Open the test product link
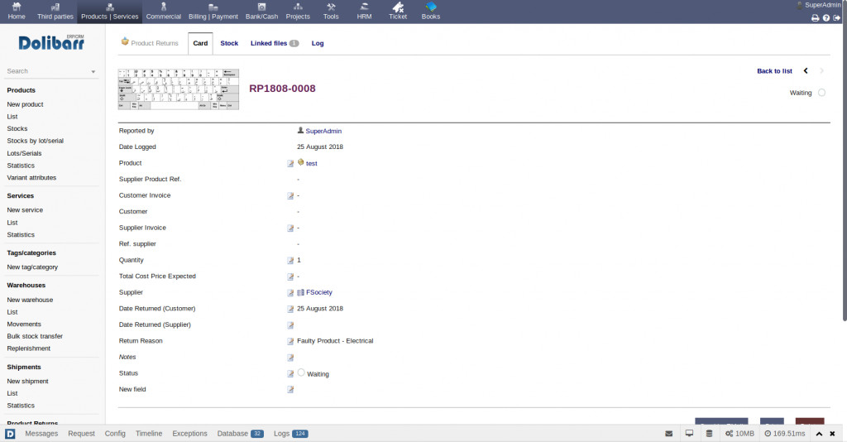The width and height of the screenshot is (847, 442). coord(311,163)
